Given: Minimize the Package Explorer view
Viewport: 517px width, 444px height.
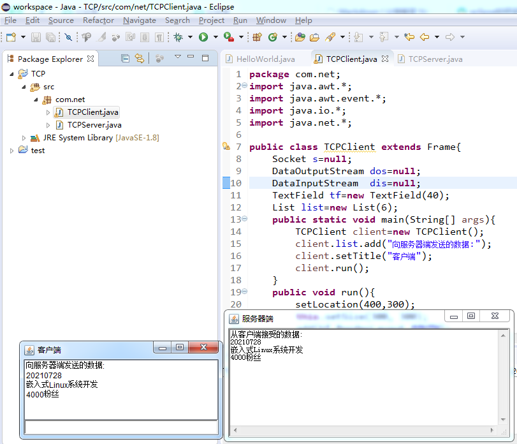Looking at the screenshot, I should (x=191, y=58).
